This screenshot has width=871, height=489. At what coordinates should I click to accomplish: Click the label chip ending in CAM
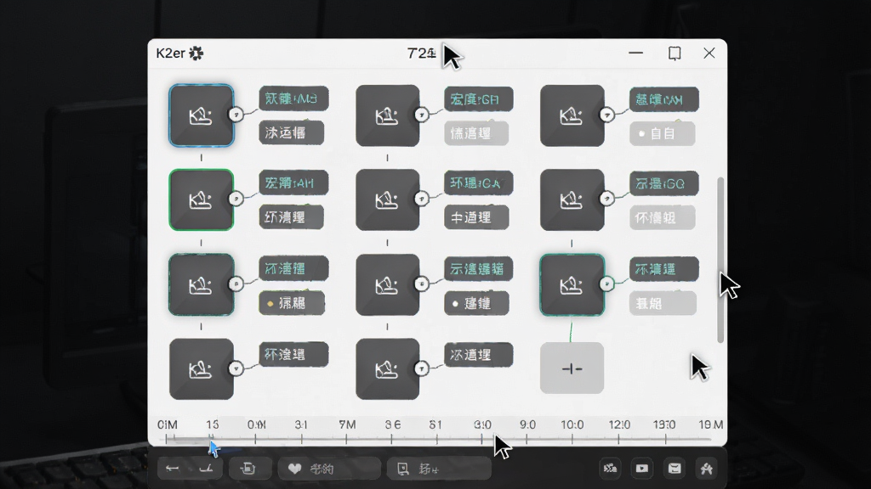(x=663, y=99)
